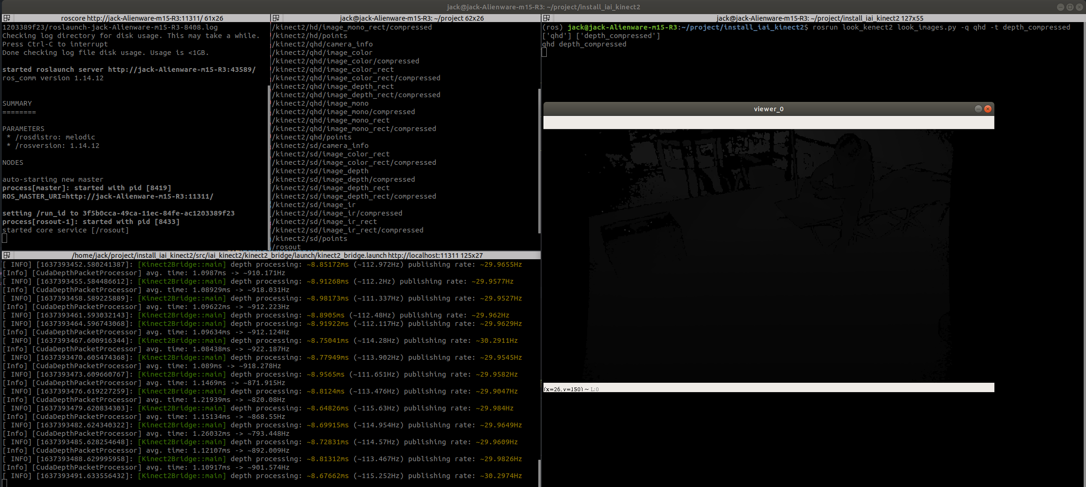
Task: Click the 'avg. time: 1.1469ms' log line
Action: click(x=144, y=383)
